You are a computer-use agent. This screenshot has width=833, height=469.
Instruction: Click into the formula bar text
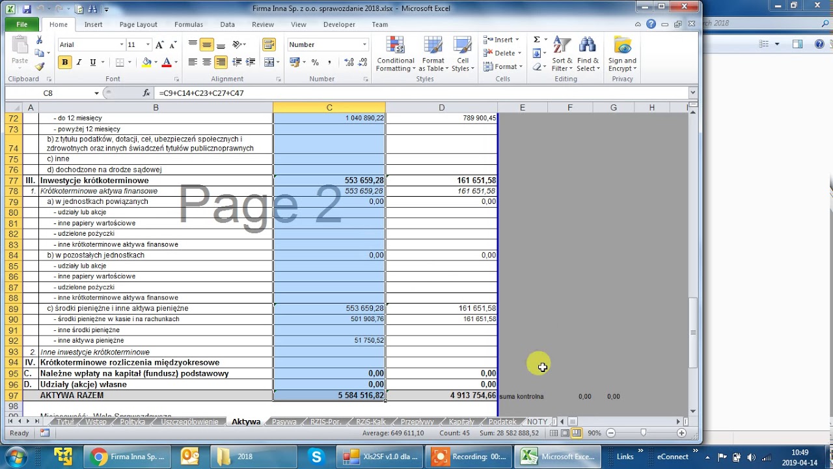pos(423,93)
